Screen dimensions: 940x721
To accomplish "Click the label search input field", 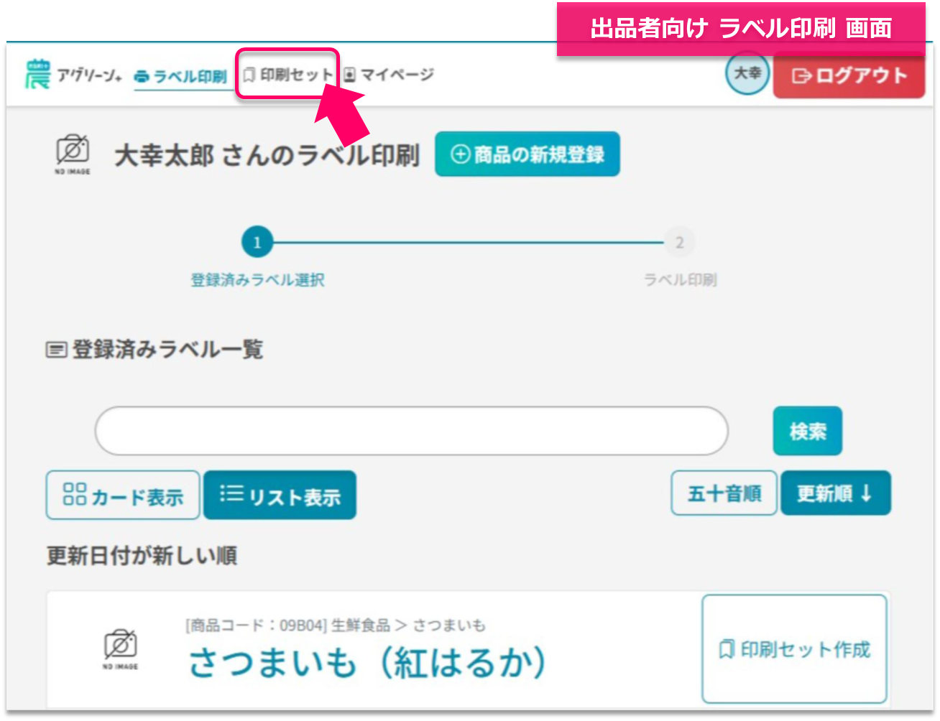I will (411, 431).
